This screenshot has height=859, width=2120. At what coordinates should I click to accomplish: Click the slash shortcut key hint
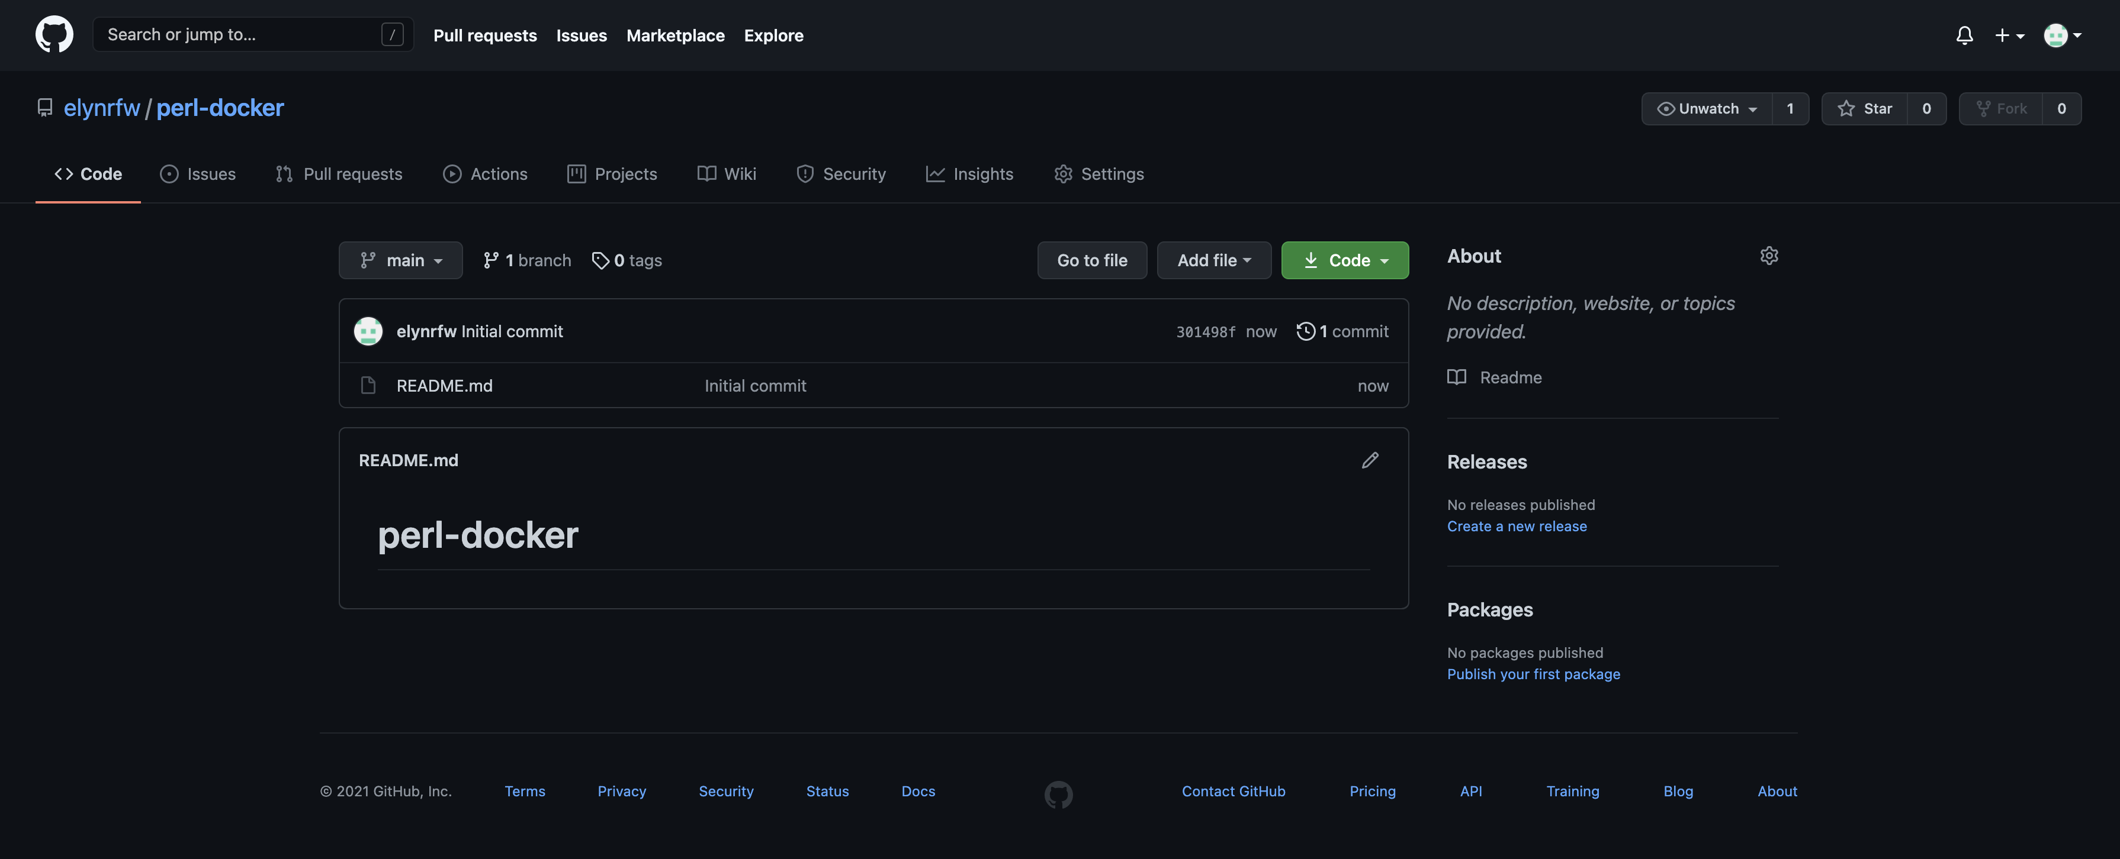coord(393,34)
